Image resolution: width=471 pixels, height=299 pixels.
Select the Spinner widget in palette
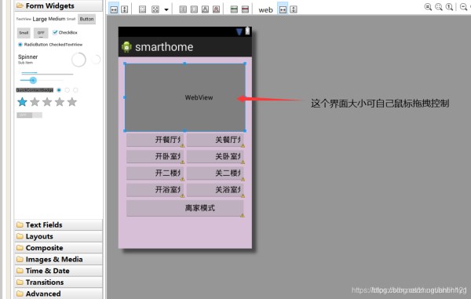[28, 59]
